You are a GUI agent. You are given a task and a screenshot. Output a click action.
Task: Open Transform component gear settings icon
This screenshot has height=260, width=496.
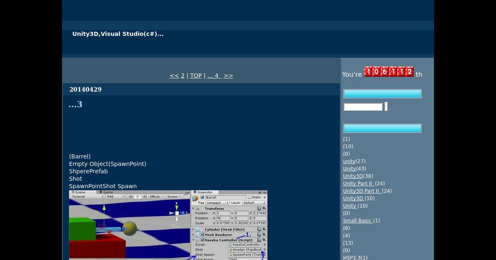click(265, 208)
